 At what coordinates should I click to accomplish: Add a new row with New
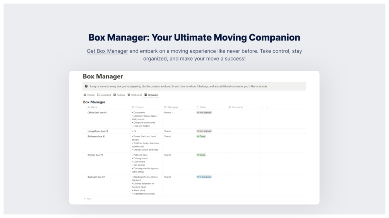[87, 199]
